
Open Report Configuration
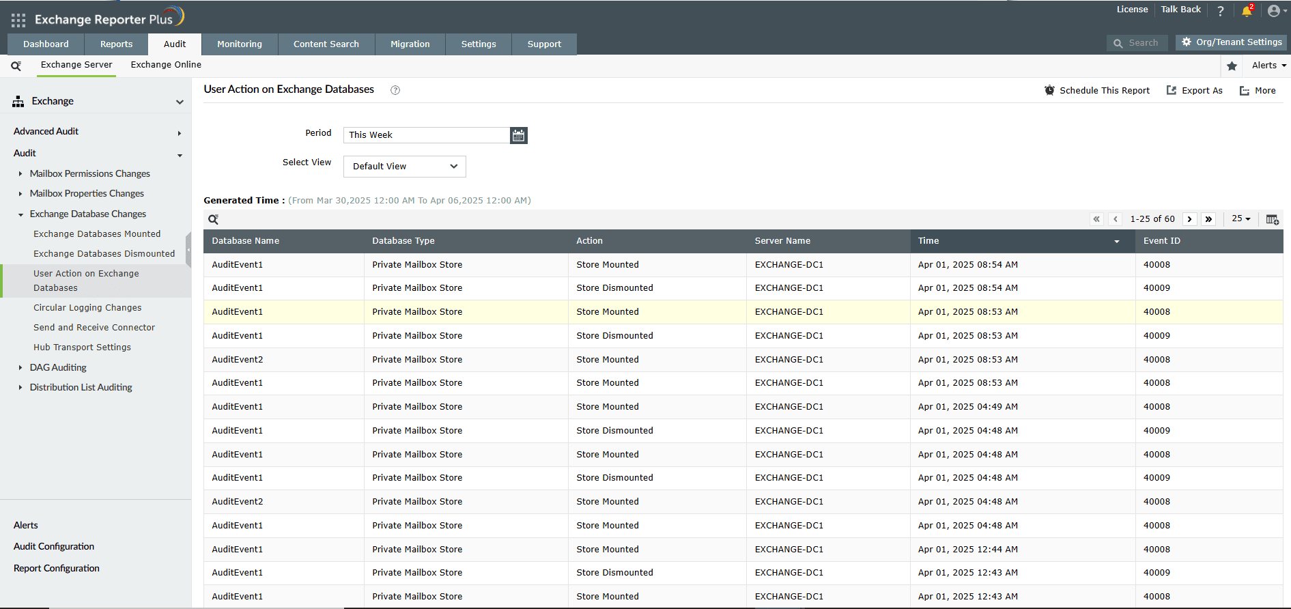[57, 569]
